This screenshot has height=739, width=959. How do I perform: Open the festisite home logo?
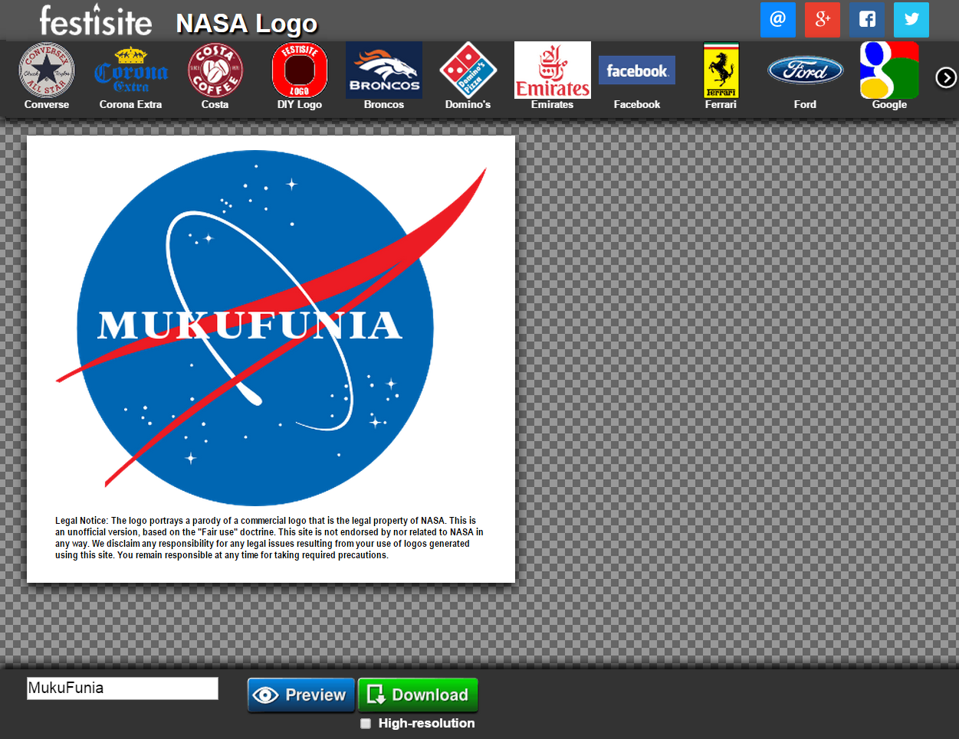pyautogui.click(x=96, y=21)
